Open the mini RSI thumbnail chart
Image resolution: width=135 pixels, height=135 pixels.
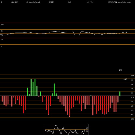(x=67, y=129)
